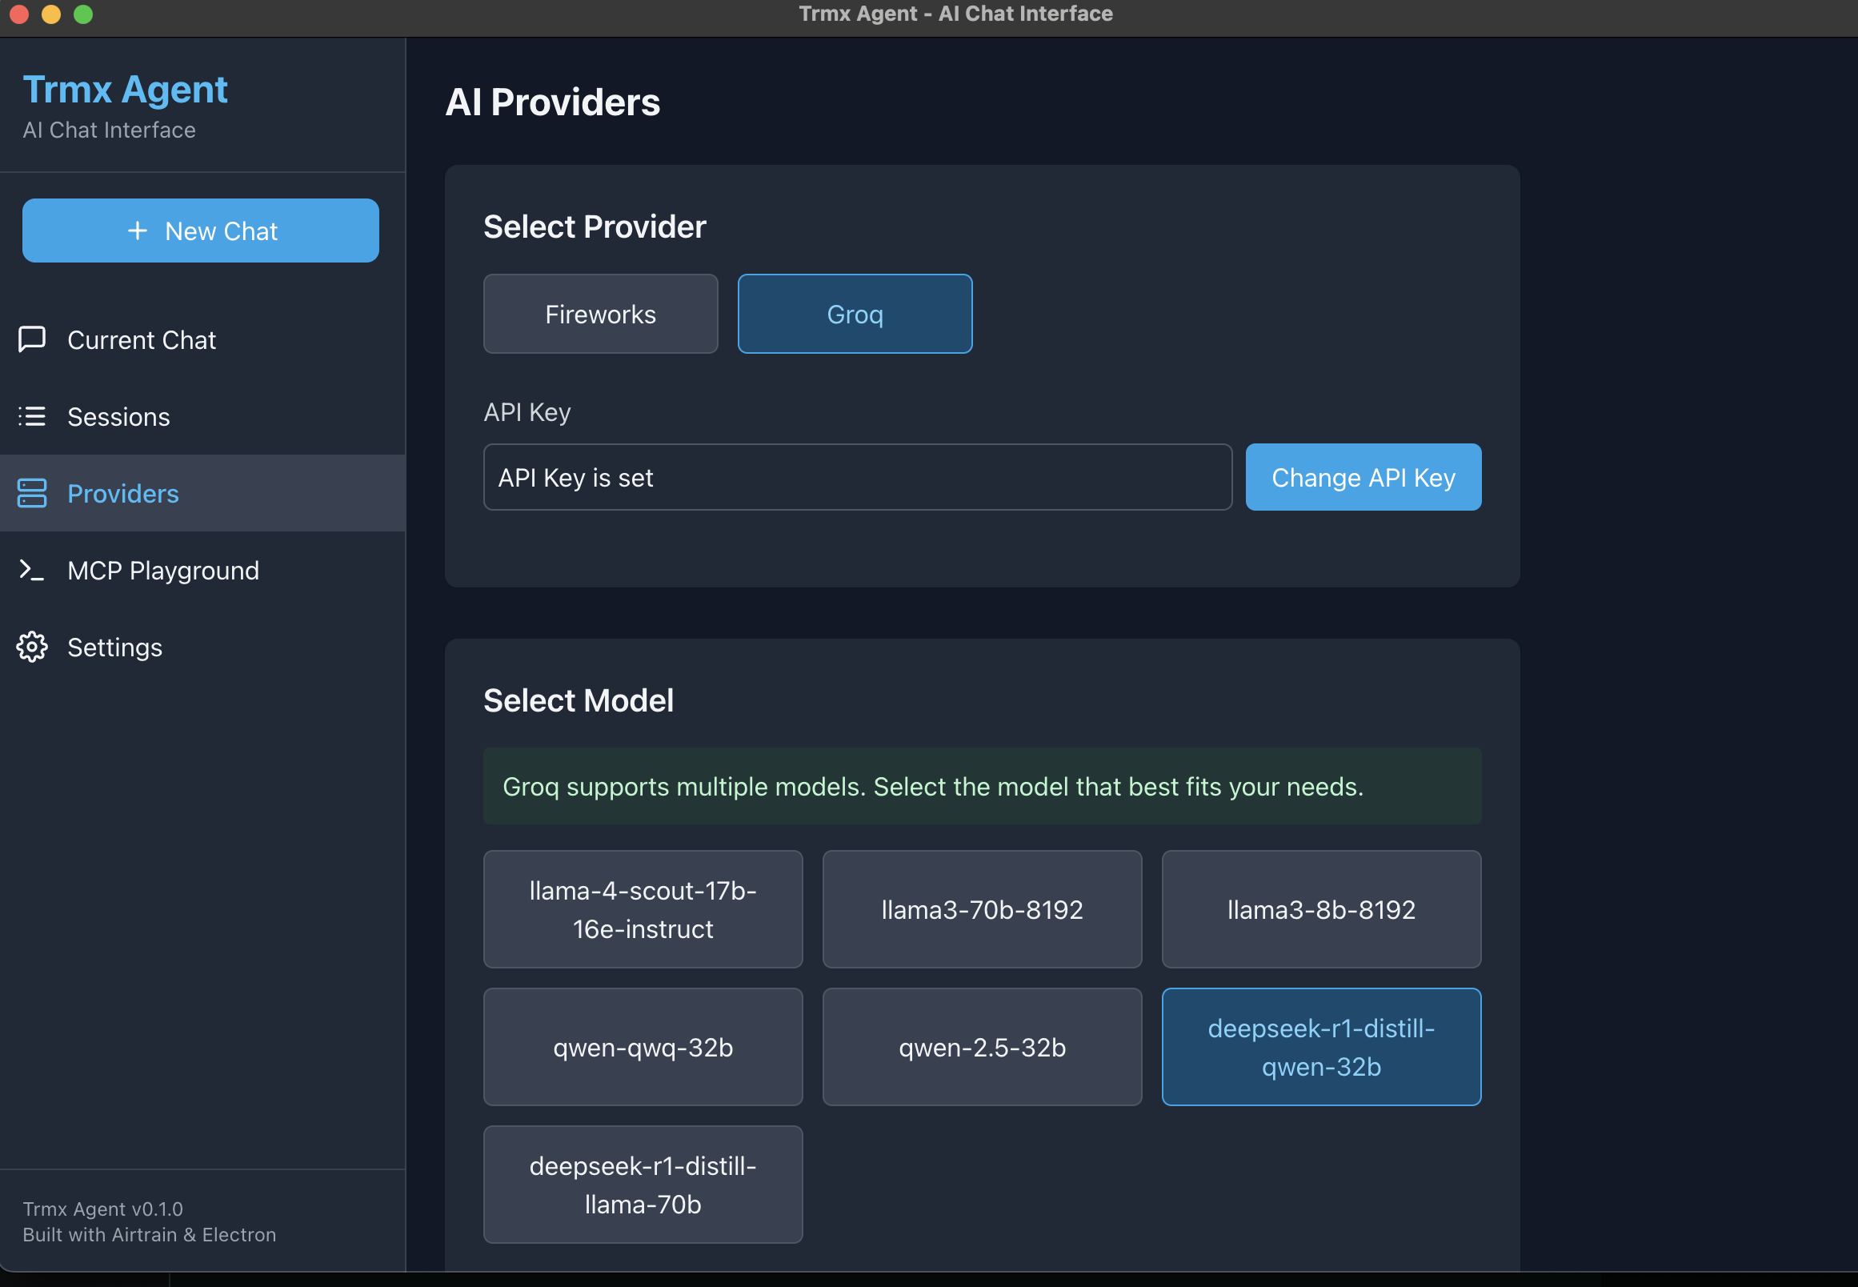This screenshot has height=1287, width=1858.
Task: Start a New Chat
Action: pos(201,231)
